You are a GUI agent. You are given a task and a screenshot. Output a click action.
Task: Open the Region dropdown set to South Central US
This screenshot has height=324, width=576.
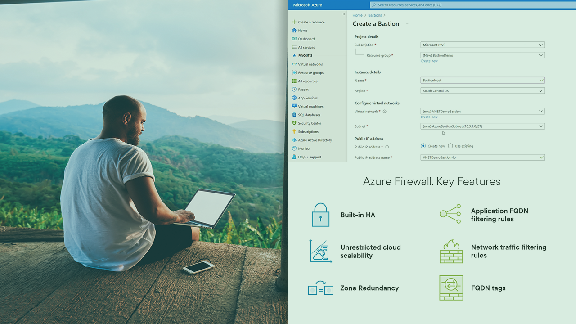482,91
